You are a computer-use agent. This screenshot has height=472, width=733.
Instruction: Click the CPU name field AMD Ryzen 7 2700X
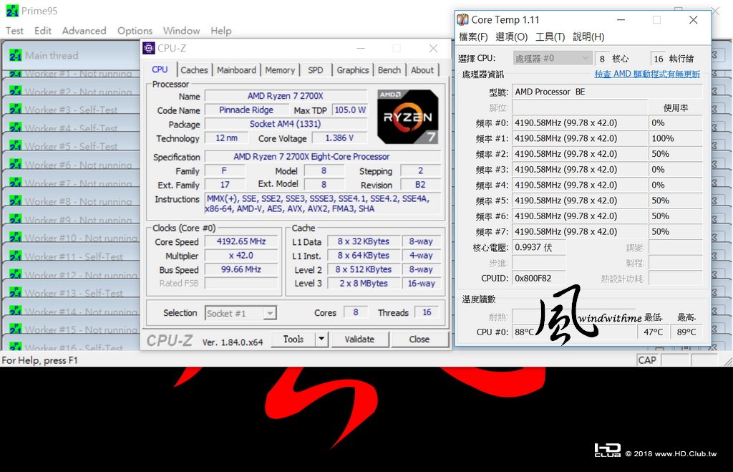pos(285,96)
